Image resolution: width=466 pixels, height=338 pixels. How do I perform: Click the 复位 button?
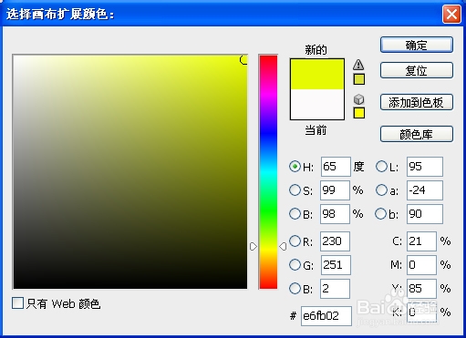[417, 70]
